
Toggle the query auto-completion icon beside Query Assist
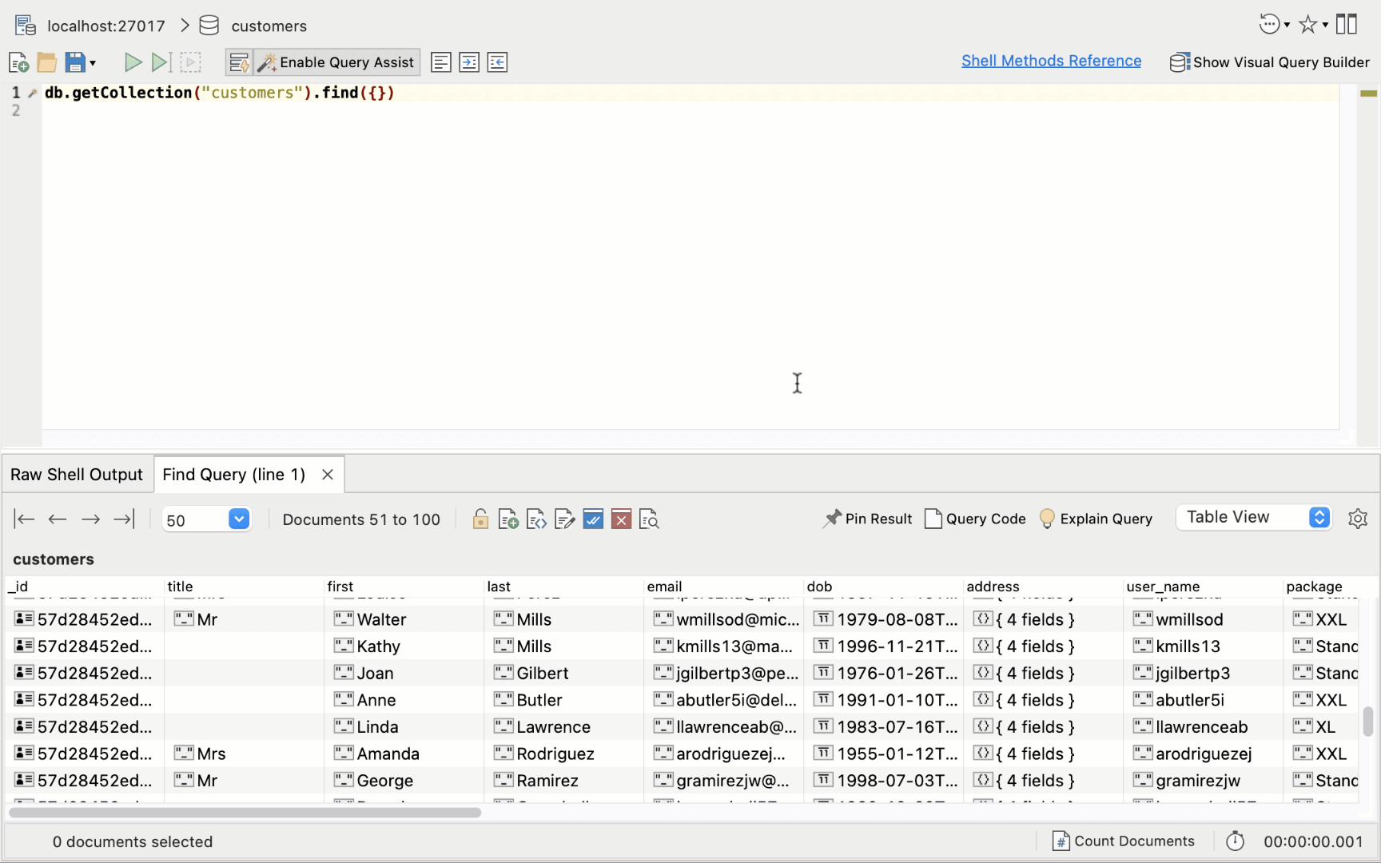(x=239, y=62)
